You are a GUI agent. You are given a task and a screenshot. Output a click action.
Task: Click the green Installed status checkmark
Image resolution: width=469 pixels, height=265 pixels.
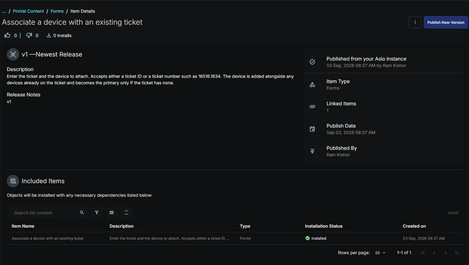pos(308,238)
